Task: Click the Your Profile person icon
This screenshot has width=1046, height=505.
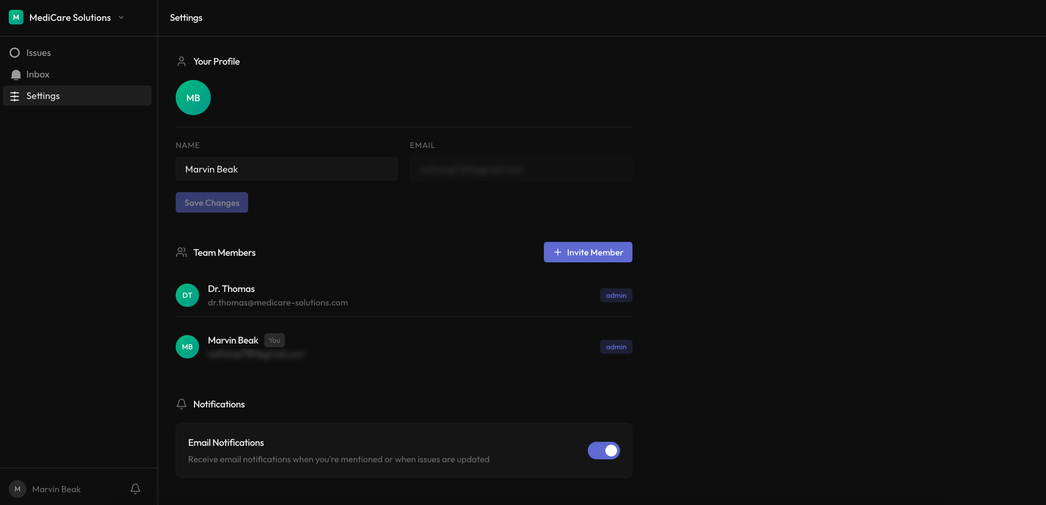Action: pyautogui.click(x=181, y=61)
